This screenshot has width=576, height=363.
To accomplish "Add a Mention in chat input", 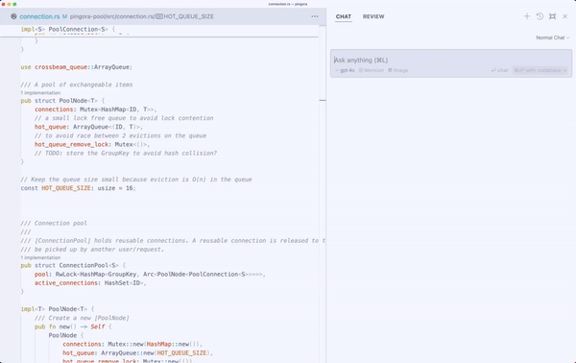I will pos(371,70).
